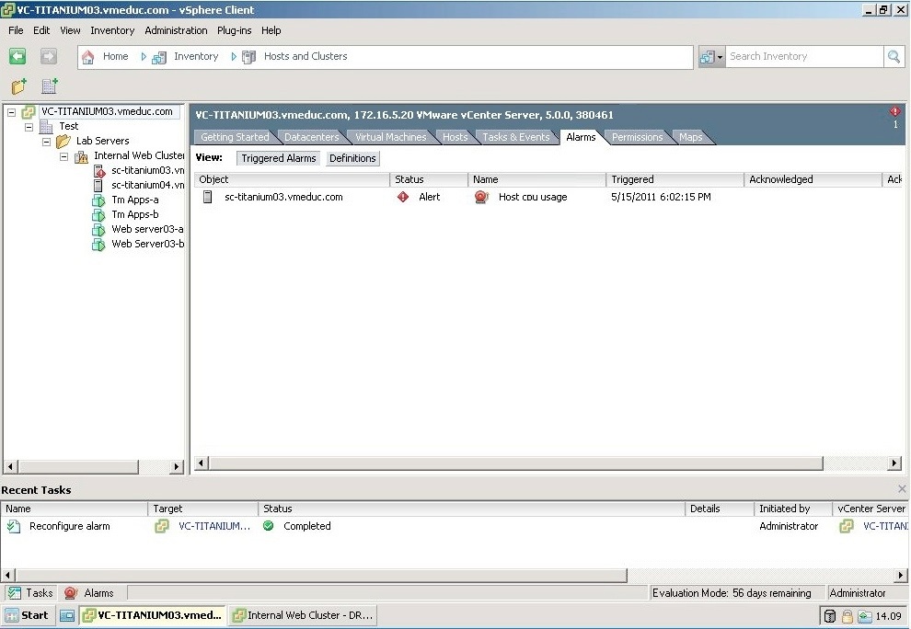Click sc-titanium04 host icon in tree
The width and height of the screenshot is (911, 629).
click(x=98, y=185)
